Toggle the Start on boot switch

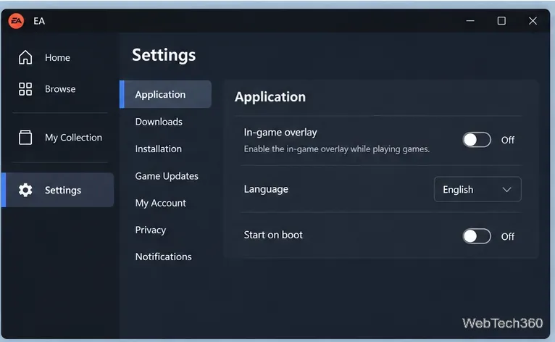tap(477, 236)
